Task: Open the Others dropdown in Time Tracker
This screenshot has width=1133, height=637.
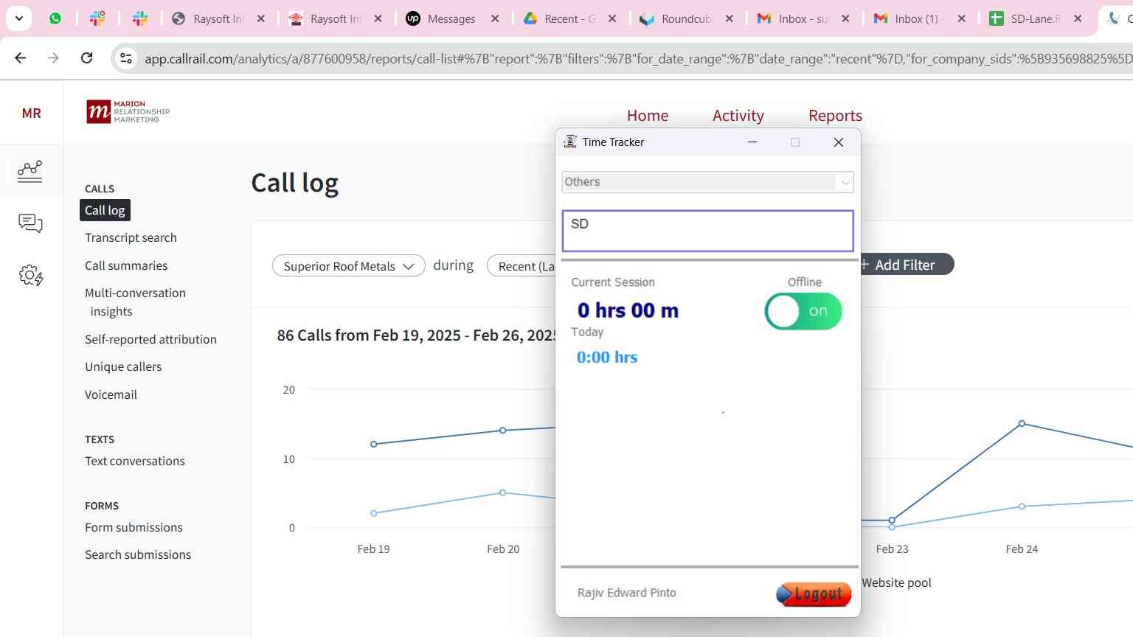Action: coord(707,182)
